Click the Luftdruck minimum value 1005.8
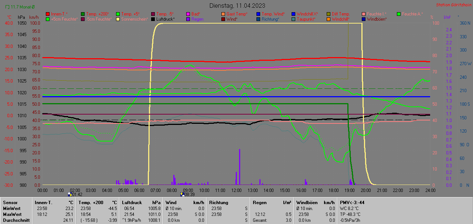The height and width of the screenshot is (224, 473). pyautogui.click(x=154, y=209)
